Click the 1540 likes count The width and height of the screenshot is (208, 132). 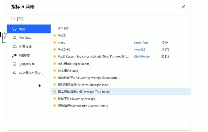tap(164, 42)
